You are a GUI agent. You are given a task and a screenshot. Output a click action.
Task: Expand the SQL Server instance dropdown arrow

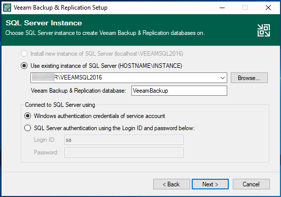pyautogui.click(x=223, y=78)
